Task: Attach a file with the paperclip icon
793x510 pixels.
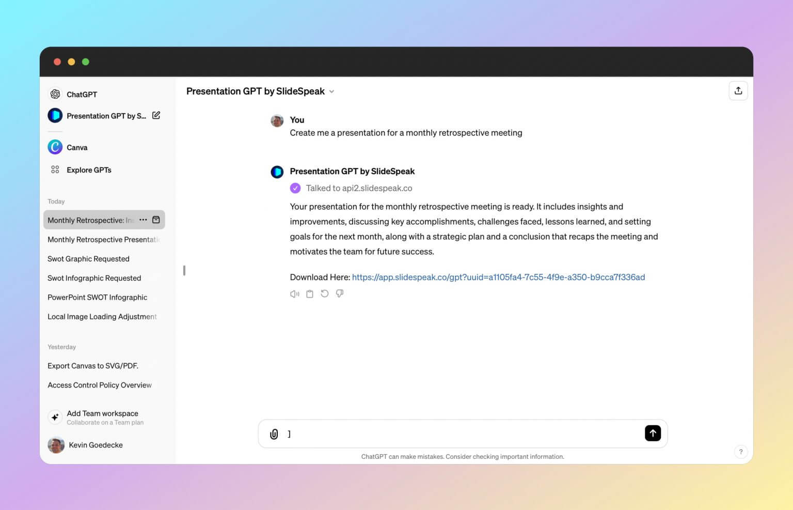Action: coord(274,434)
